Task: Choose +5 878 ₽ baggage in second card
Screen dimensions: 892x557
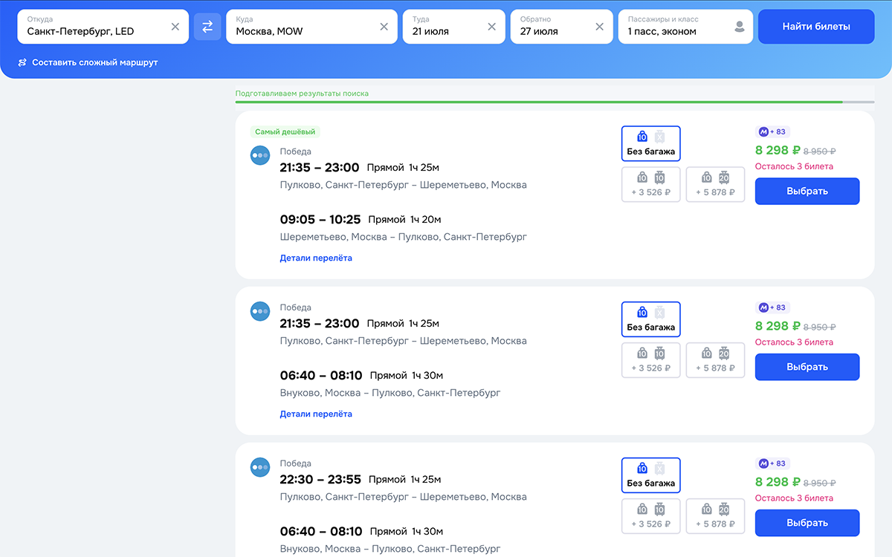Action: pos(715,361)
